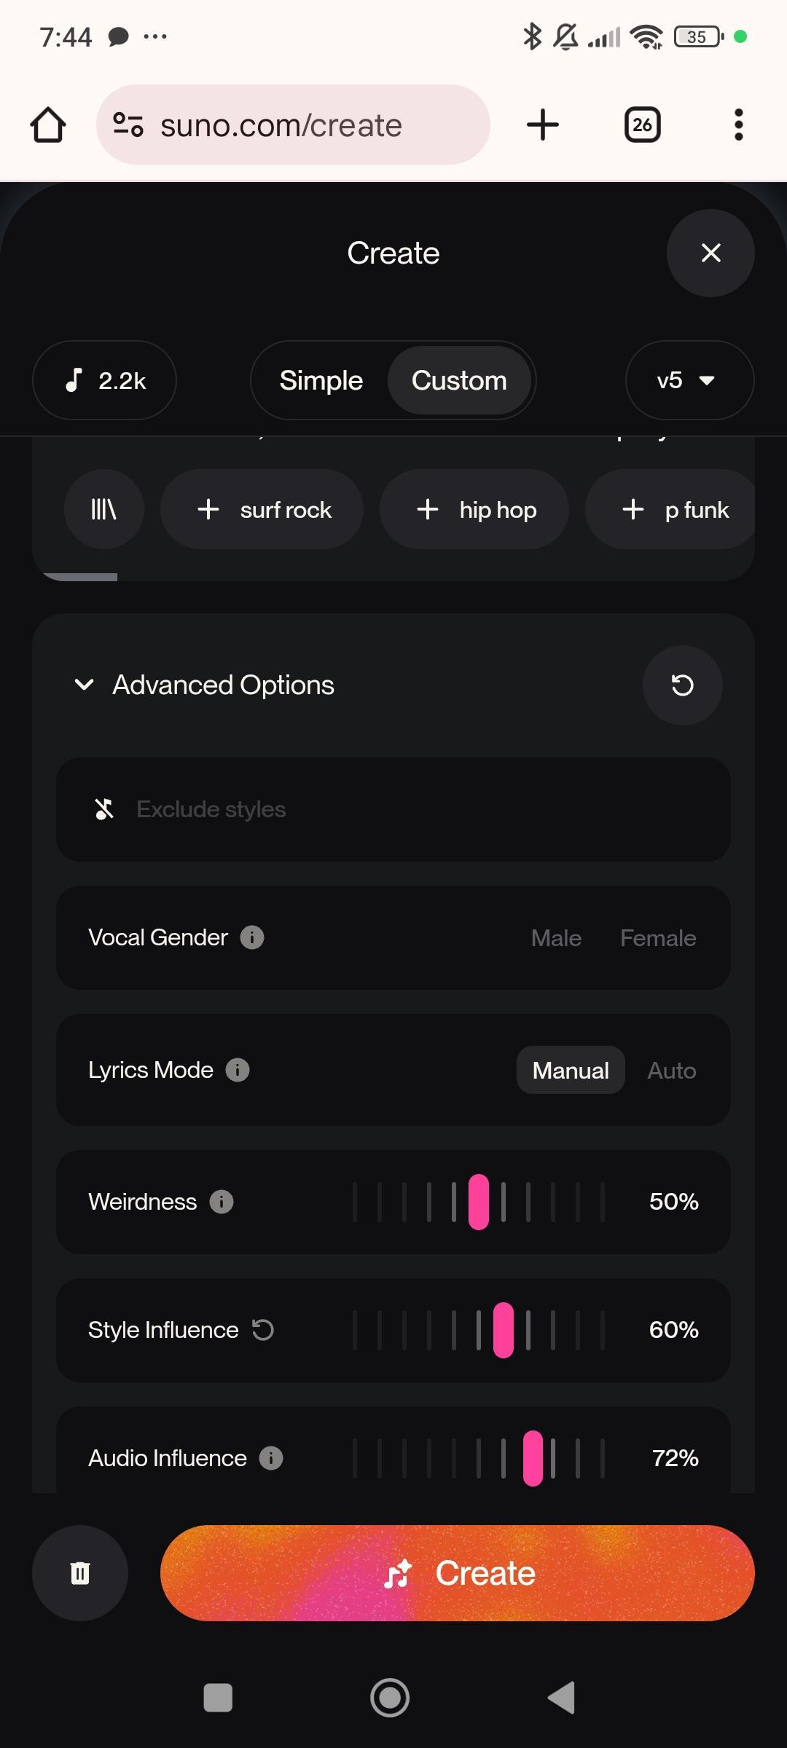Open the browser three-dot menu
The image size is (787, 1748).
[738, 125]
